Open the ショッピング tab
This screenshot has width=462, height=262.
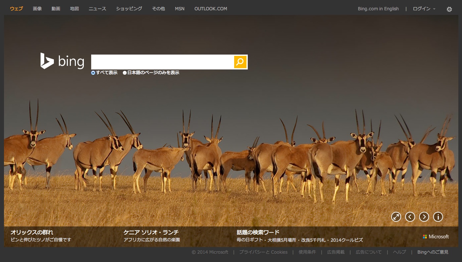[129, 9]
